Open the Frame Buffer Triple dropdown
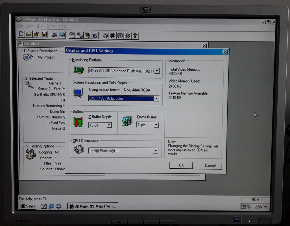This screenshot has height=226, width=290. tap(156, 125)
